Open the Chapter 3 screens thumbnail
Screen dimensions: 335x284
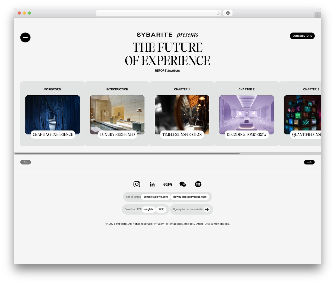click(303, 115)
